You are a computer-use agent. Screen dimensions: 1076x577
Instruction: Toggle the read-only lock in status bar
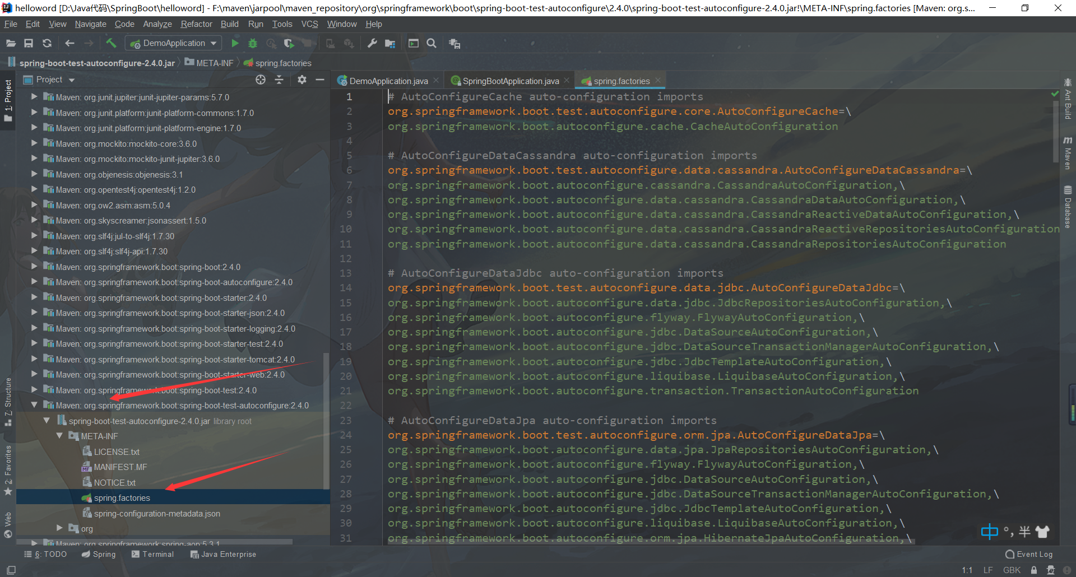1034,570
